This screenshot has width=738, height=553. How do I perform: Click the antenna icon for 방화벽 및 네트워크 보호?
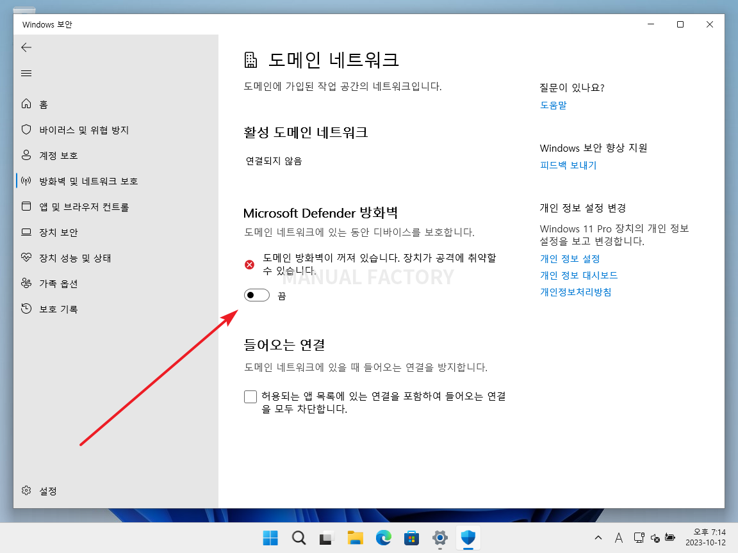tap(26, 181)
